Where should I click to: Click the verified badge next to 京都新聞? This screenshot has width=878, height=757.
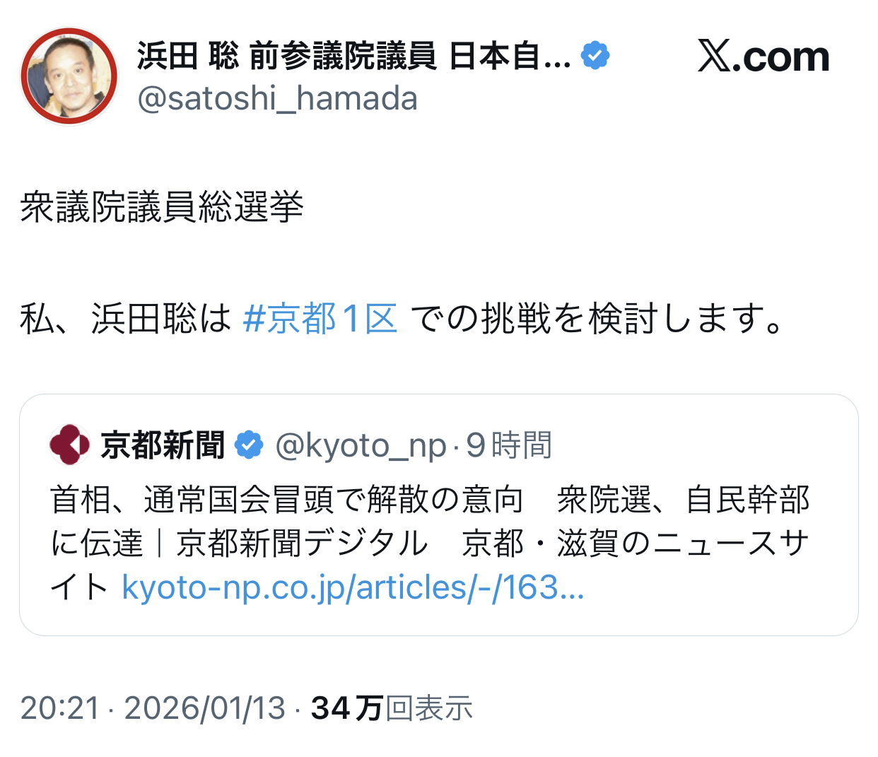click(x=249, y=445)
